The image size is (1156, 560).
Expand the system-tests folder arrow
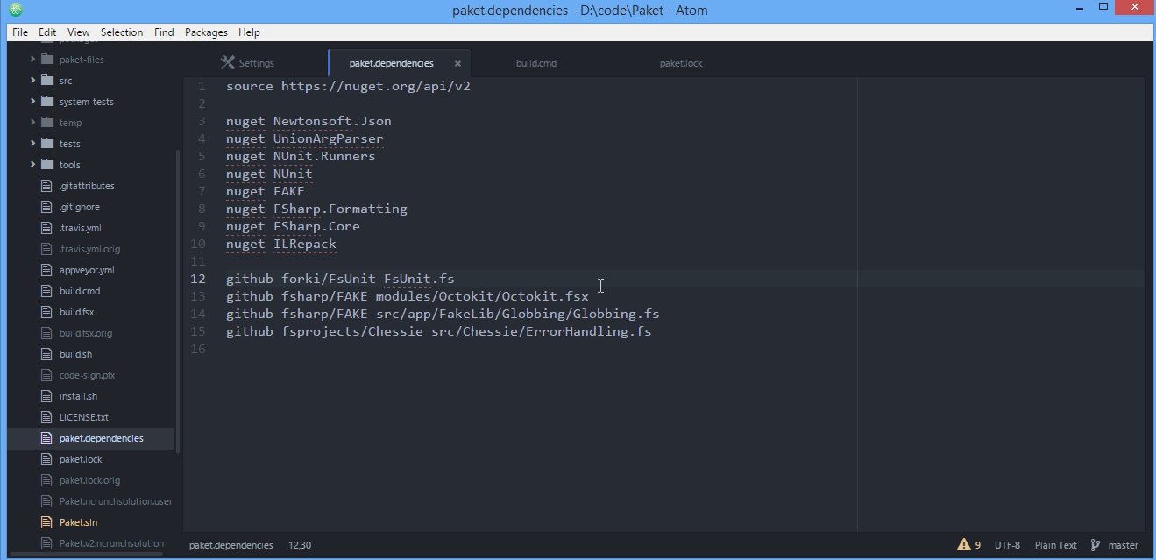(33, 102)
